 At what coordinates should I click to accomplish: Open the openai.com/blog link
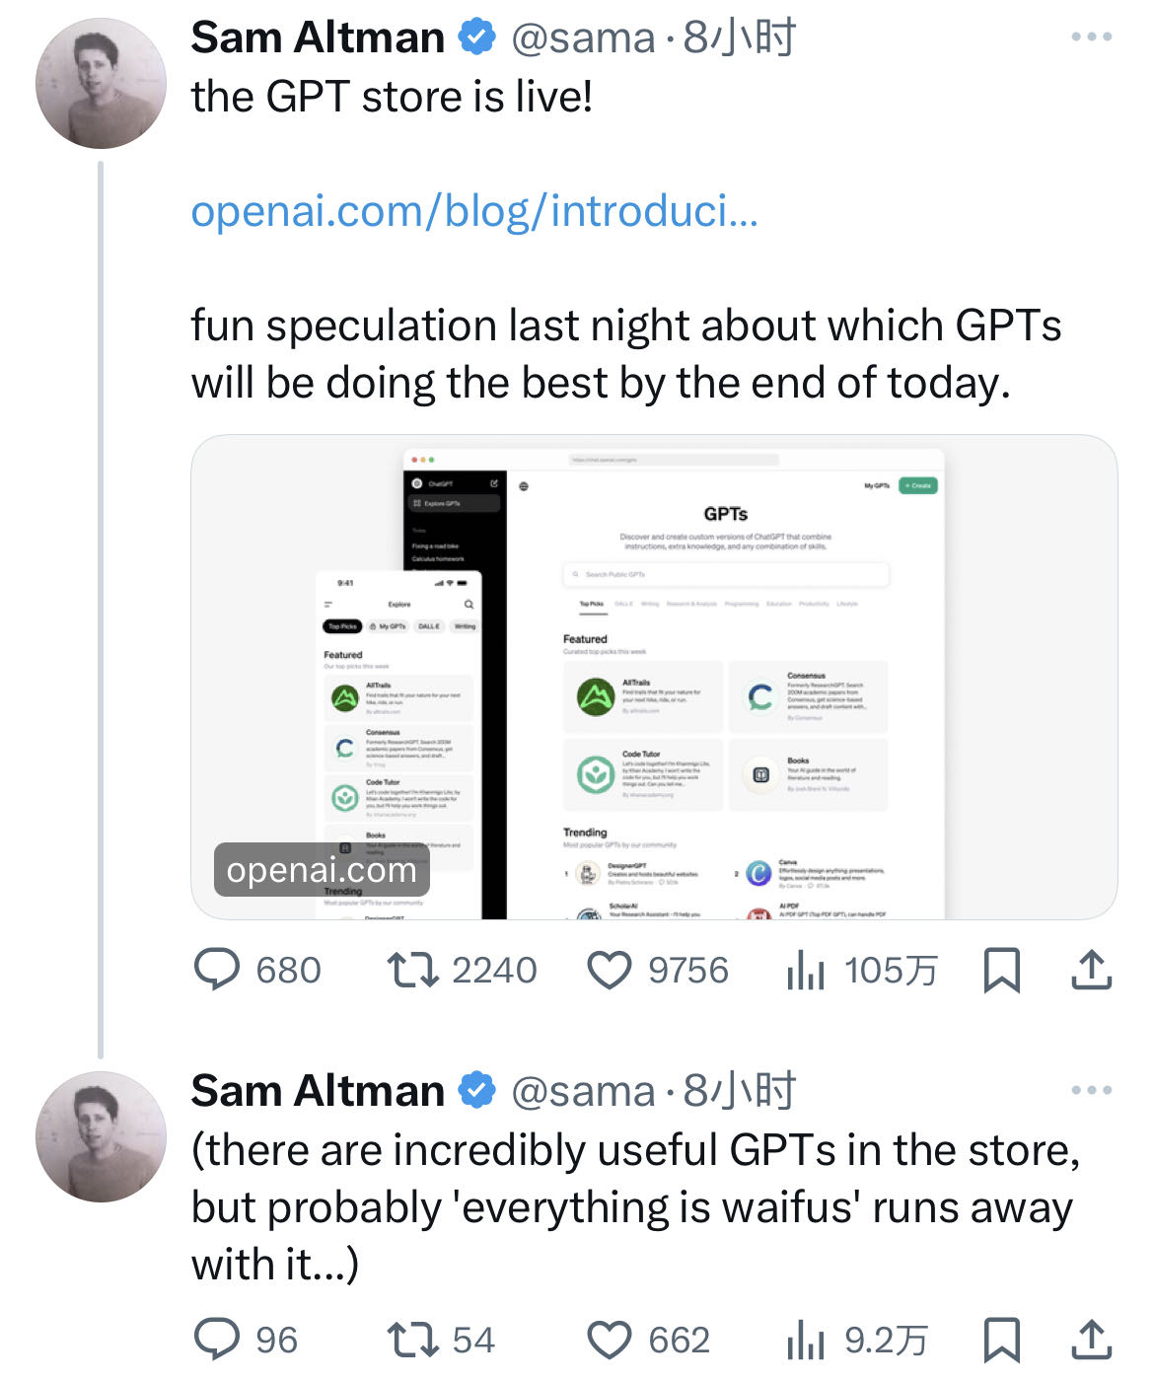(x=474, y=211)
